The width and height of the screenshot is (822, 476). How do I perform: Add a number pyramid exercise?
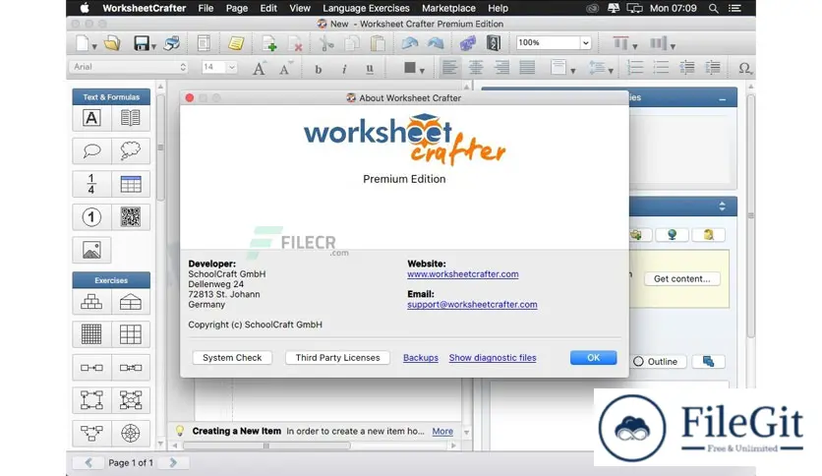click(91, 302)
